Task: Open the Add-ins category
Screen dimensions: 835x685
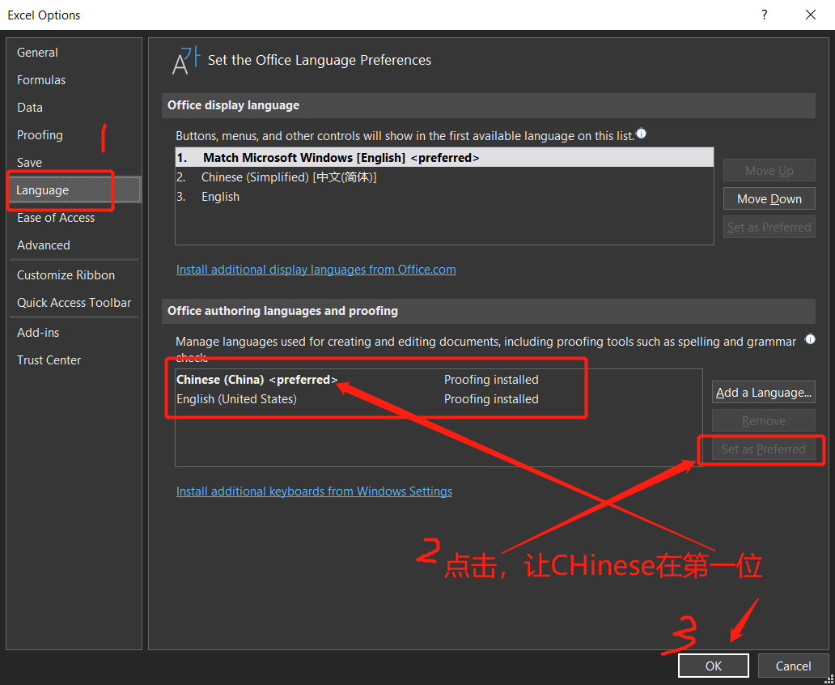Action: [74, 333]
